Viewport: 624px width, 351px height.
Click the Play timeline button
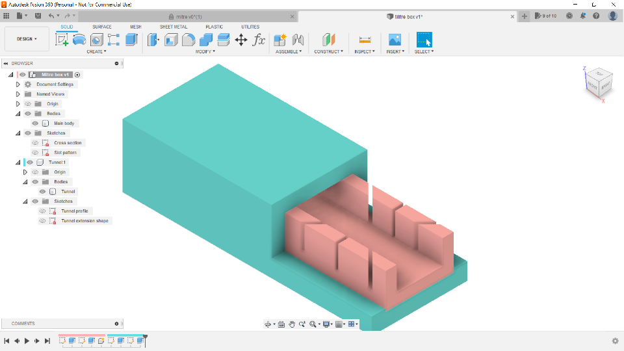27,341
